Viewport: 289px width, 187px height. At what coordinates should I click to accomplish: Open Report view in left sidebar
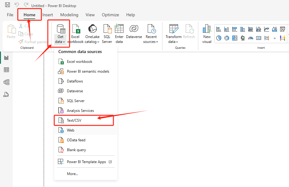[6, 58]
